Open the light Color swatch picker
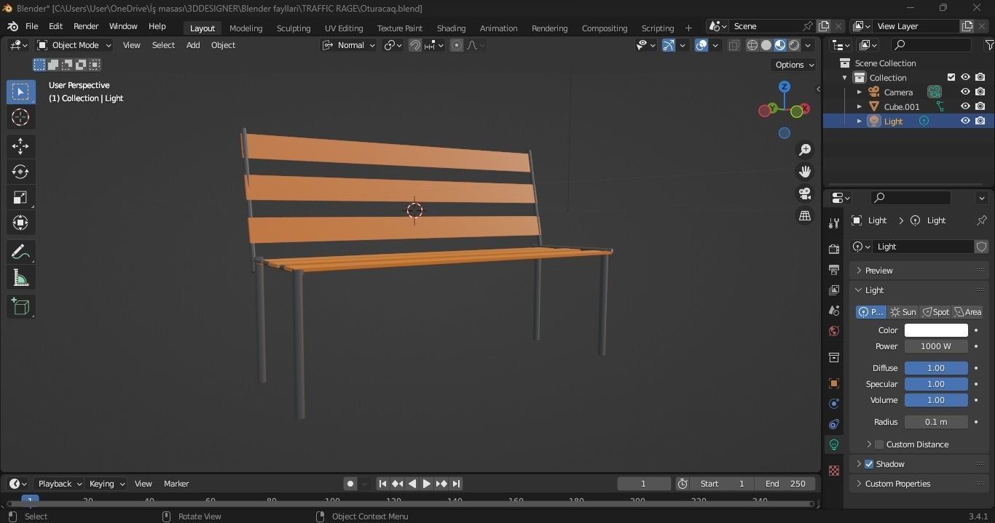The height and width of the screenshot is (523, 995). pyautogui.click(x=936, y=330)
